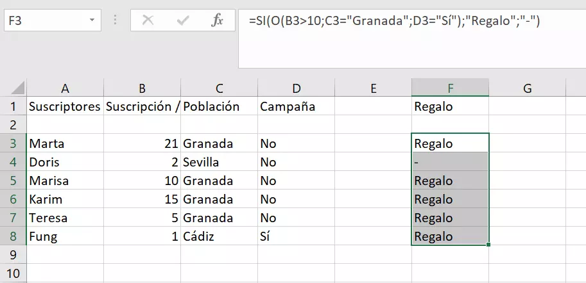Select column G header
Screen dimensions: 586x283
click(x=527, y=88)
